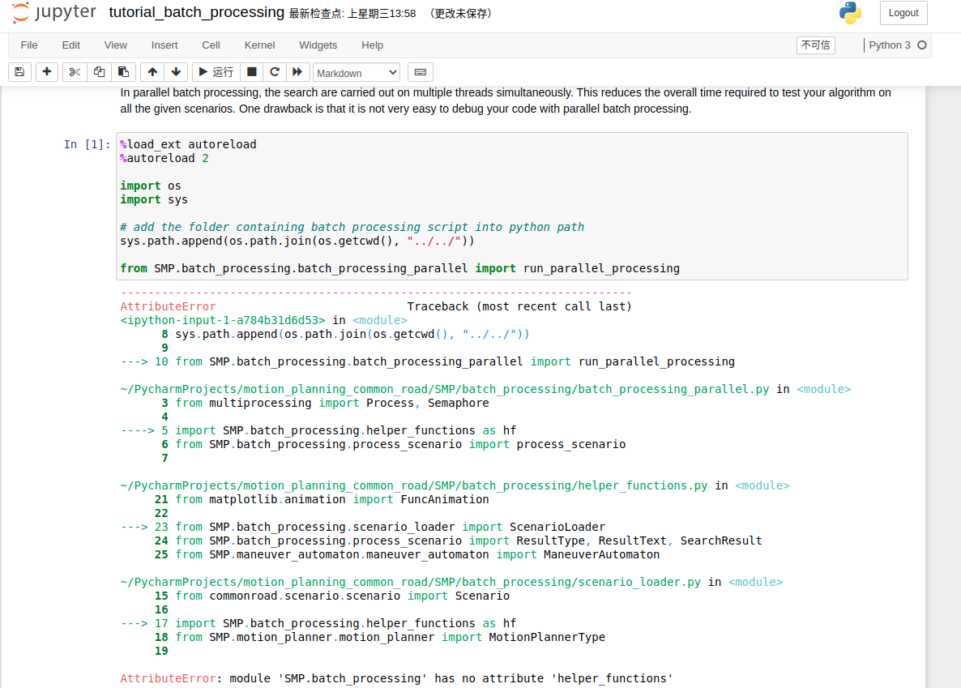The height and width of the screenshot is (688, 961).
Task: Rename notebook via tutorial_batch_processing title
Action: pos(196,13)
